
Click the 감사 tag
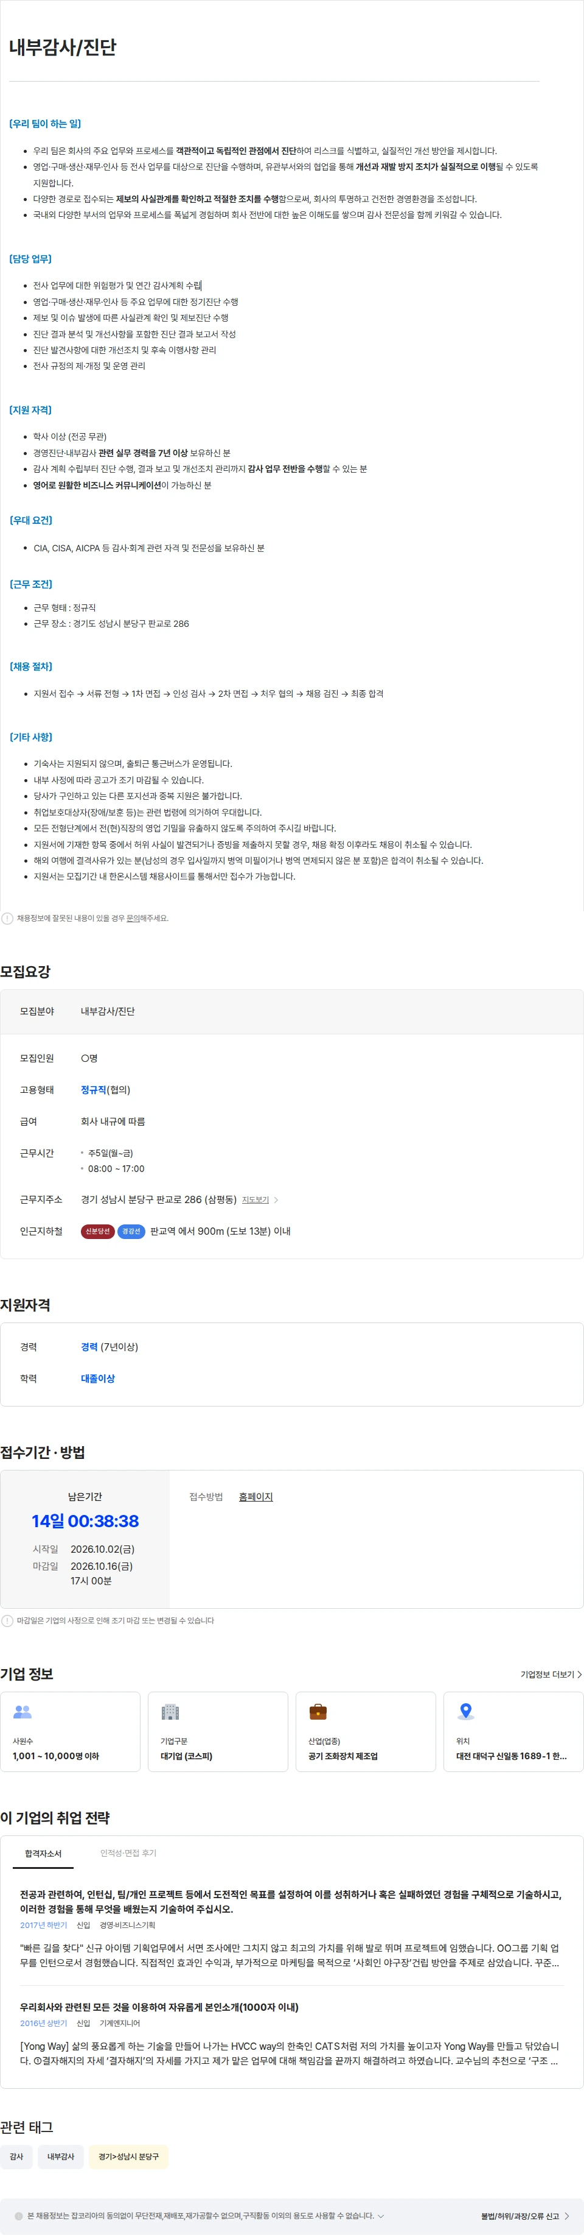coord(16,2156)
